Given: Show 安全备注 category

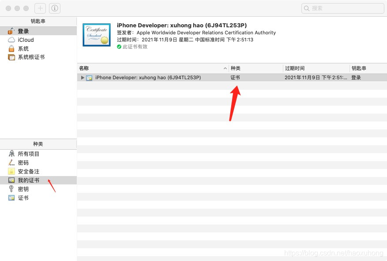Looking at the screenshot, I should pyautogui.click(x=38, y=171).
